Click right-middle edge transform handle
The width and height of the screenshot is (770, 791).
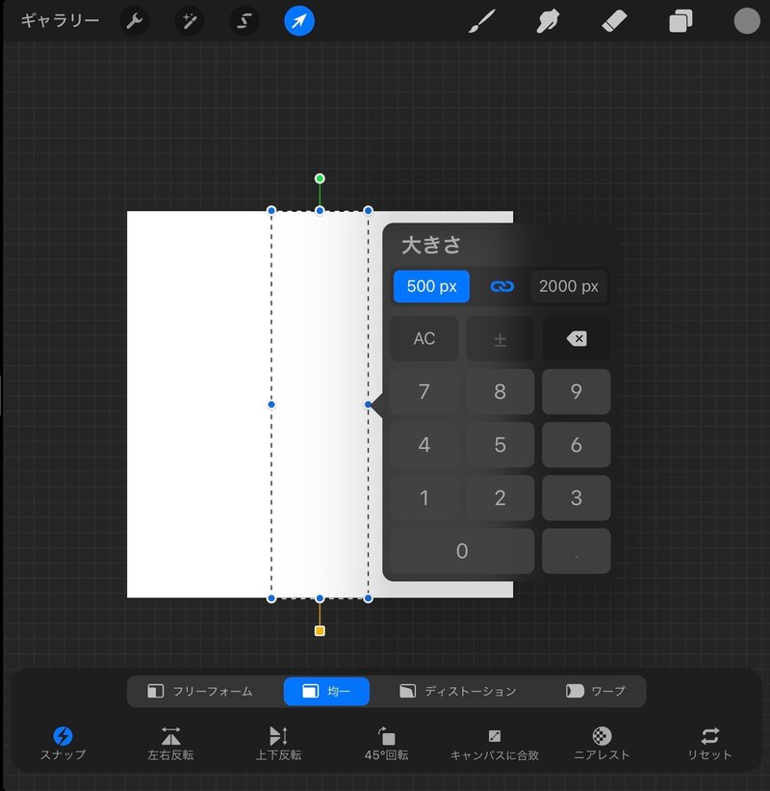(x=368, y=405)
